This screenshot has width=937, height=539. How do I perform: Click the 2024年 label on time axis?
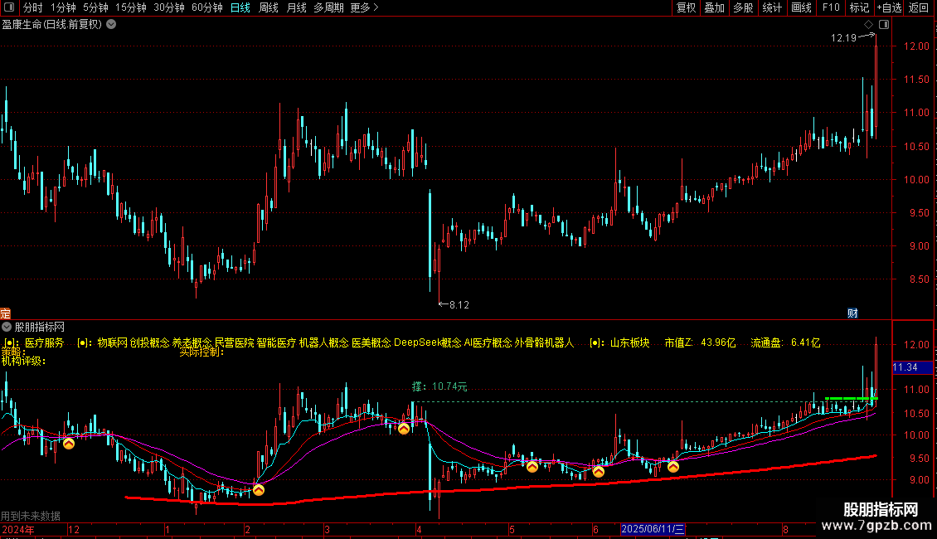[x=17, y=529]
